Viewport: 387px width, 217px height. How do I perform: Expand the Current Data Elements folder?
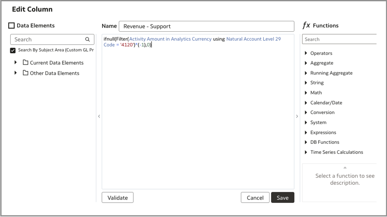[x=15, y=63]
